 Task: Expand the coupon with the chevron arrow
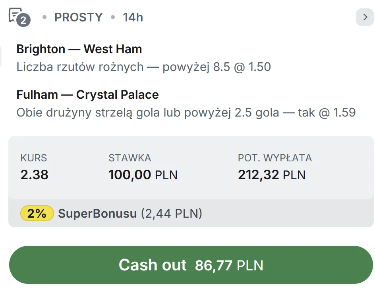(x=365, y=17)
